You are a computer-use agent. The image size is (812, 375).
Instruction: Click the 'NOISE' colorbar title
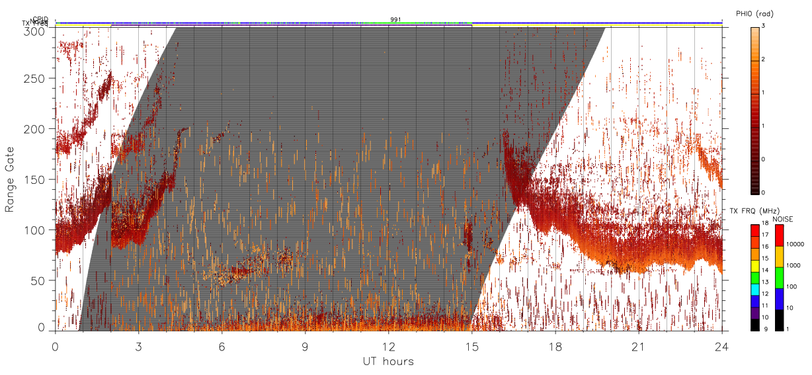click(784, 218)
